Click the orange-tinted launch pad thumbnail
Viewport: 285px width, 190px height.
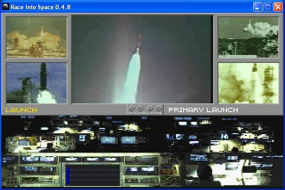pyautogui.click(x=37, y=37)
